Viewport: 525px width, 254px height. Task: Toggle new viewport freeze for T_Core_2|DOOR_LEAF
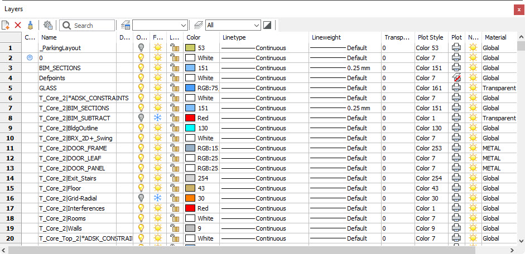coord(473,158)
